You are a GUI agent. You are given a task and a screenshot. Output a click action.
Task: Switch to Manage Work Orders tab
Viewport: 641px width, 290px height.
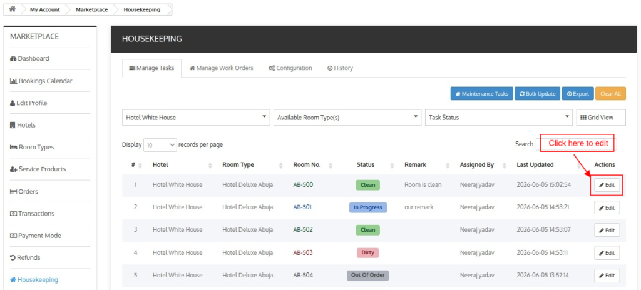221,68
